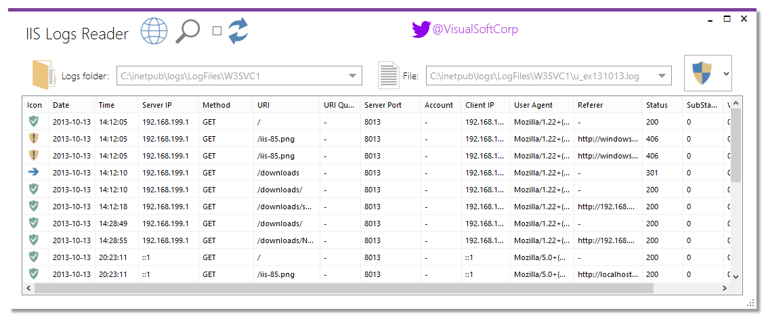Image resolution: width=766 pixels, height=319 pixels.
Task: Sort by the Status column header
Action: pyautogui.click(x=656, y=105)
